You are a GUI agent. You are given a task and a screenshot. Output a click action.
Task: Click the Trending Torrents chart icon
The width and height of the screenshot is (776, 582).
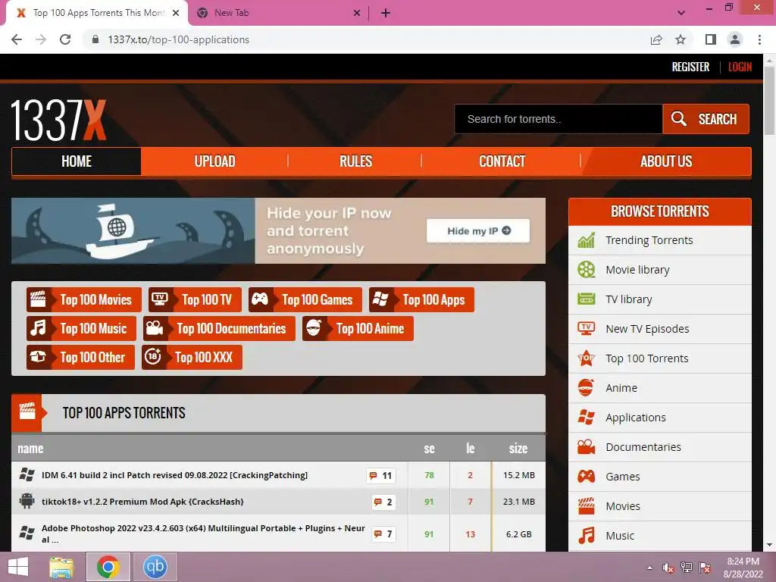click(x=587, y=240)
